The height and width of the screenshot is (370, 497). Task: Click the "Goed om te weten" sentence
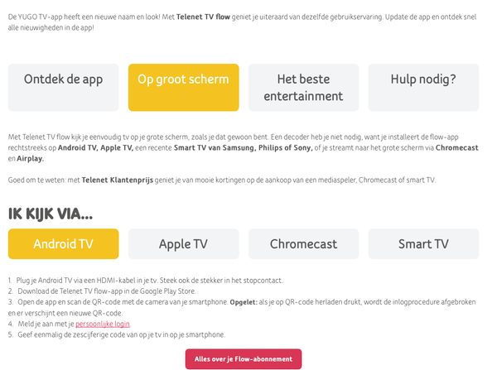click(224, 180)
